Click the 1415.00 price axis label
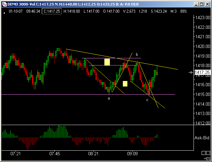 (203, 94)
